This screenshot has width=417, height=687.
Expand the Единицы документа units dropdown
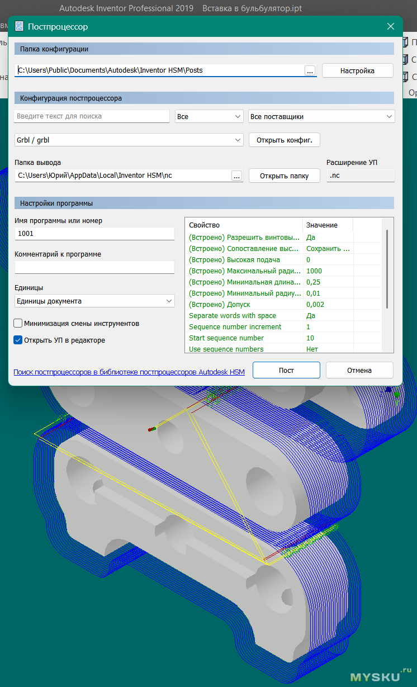click(x=94, y=301)
